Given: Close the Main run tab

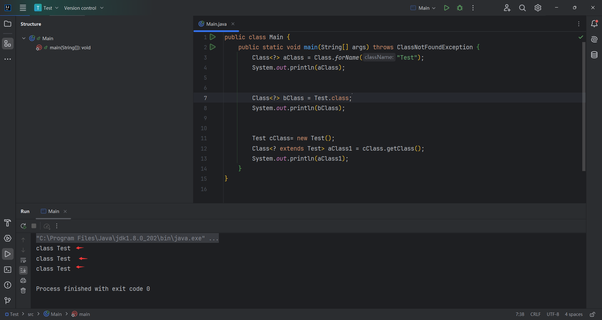Looking at the screenshot, I should pos(65,211).
